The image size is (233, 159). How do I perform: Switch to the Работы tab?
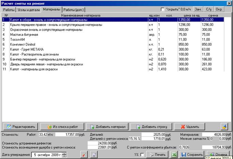point(9,10)
